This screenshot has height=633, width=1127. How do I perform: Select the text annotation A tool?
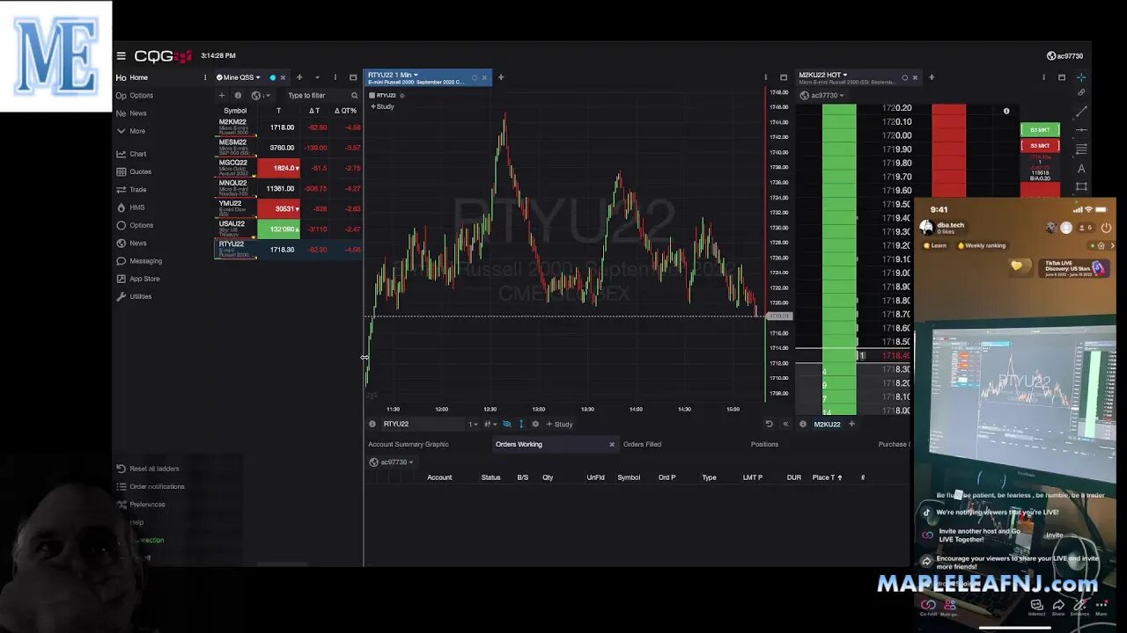pos(1081,168)
